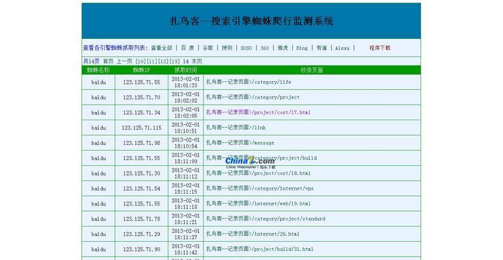
Task: Jump to page [11]
Action: [152, 61]
